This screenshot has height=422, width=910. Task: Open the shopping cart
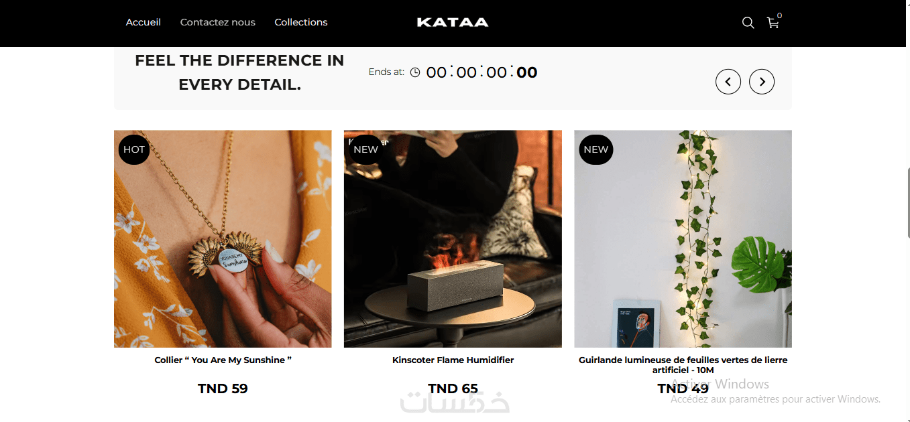[773, 23]
